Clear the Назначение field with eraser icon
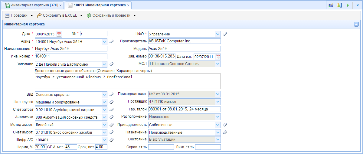This screenshot has width=363, height=154. [225, 132]
